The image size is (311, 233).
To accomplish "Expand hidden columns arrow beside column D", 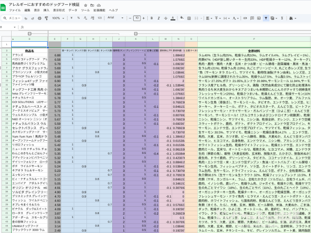I will pos(13,39).
